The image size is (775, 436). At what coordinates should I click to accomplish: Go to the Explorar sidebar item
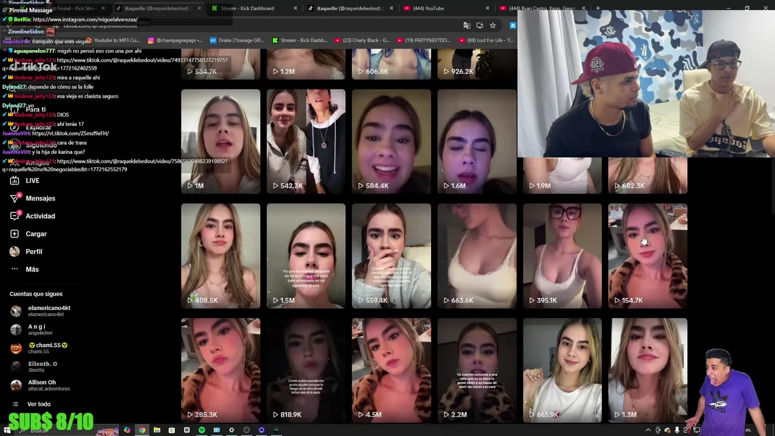coord(38,128)
